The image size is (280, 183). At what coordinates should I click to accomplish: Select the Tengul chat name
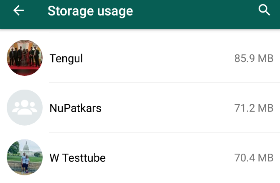[66, 58]
